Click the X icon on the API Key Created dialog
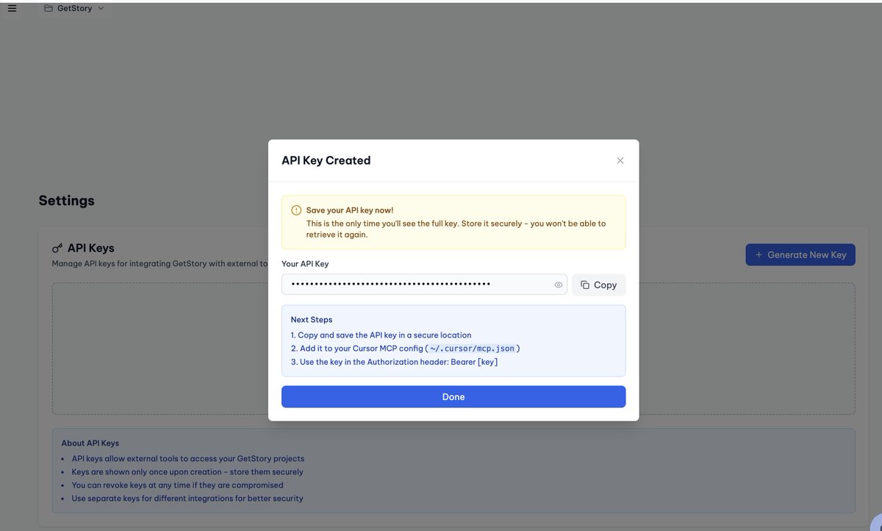Screen dimensions: 882x531 tap(620, 160)
